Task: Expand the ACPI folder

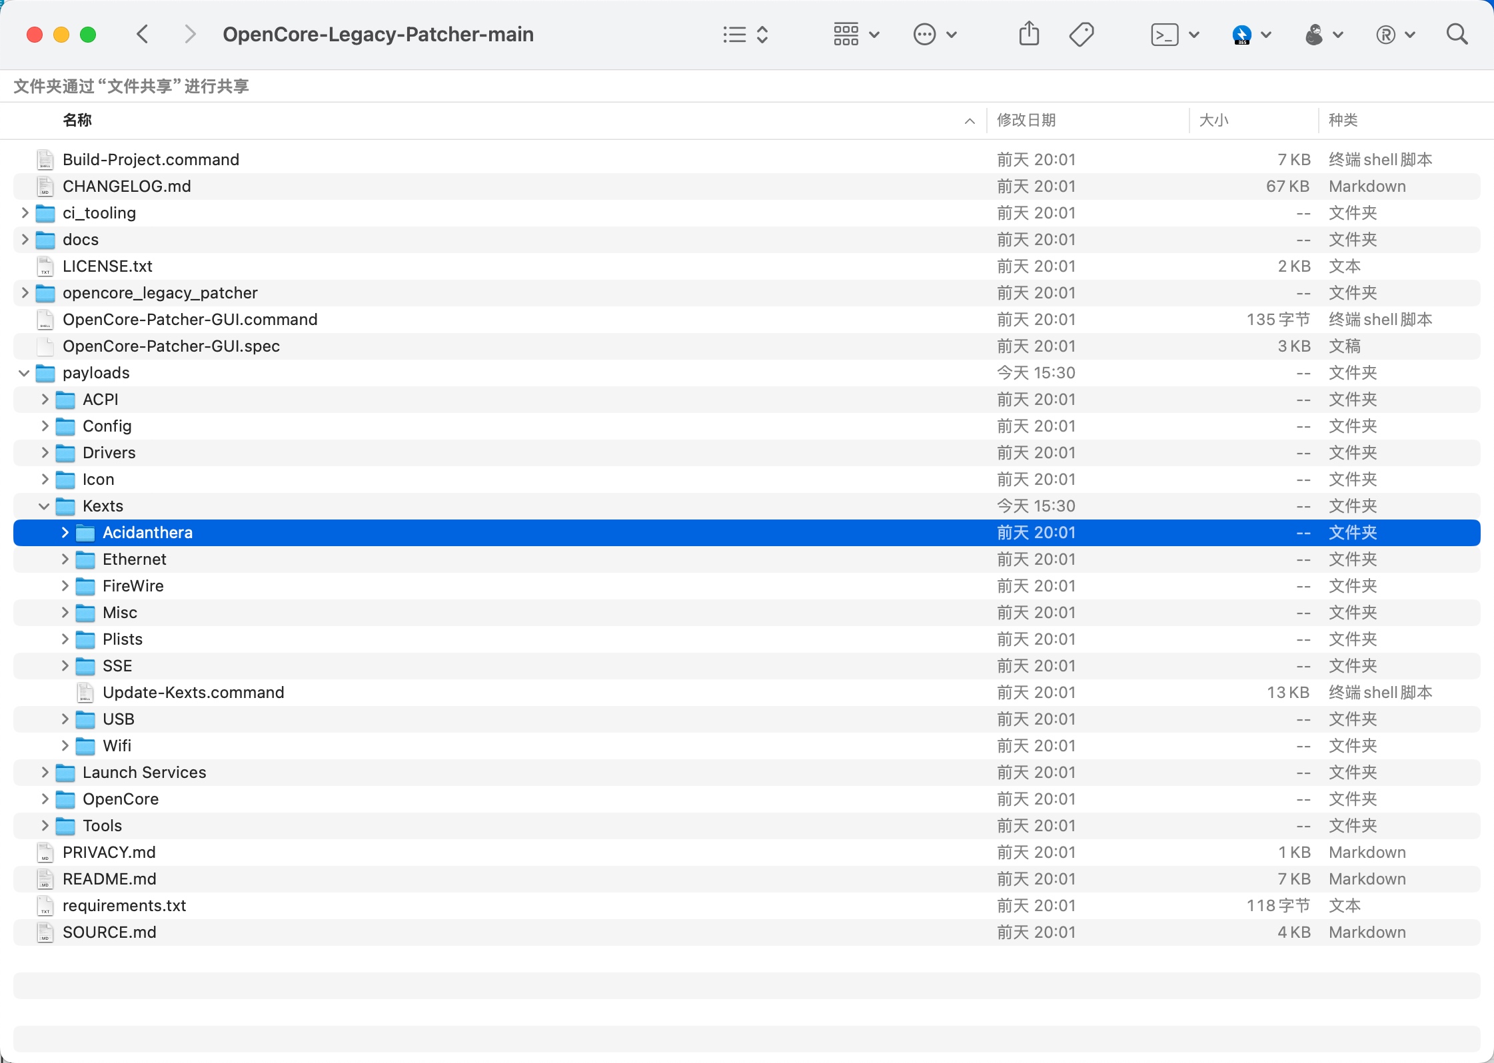Action: coord(45,399)
